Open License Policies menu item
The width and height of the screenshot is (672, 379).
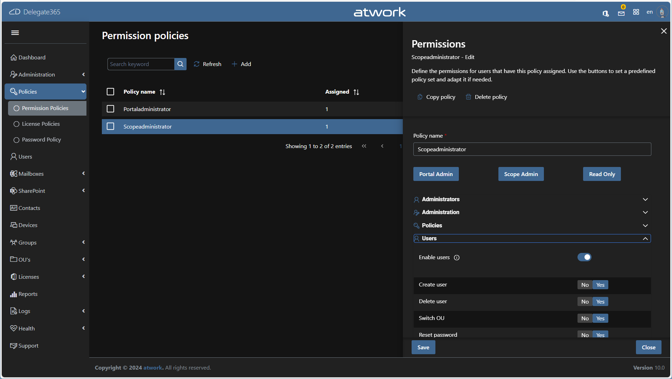click(47, 124)
